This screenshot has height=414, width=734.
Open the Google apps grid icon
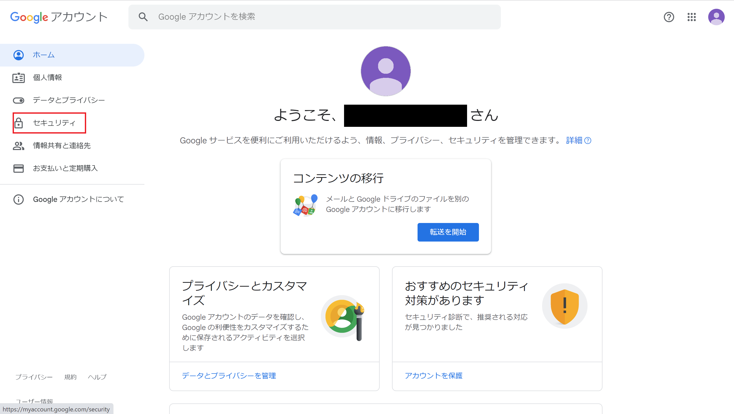click(691, 17)
